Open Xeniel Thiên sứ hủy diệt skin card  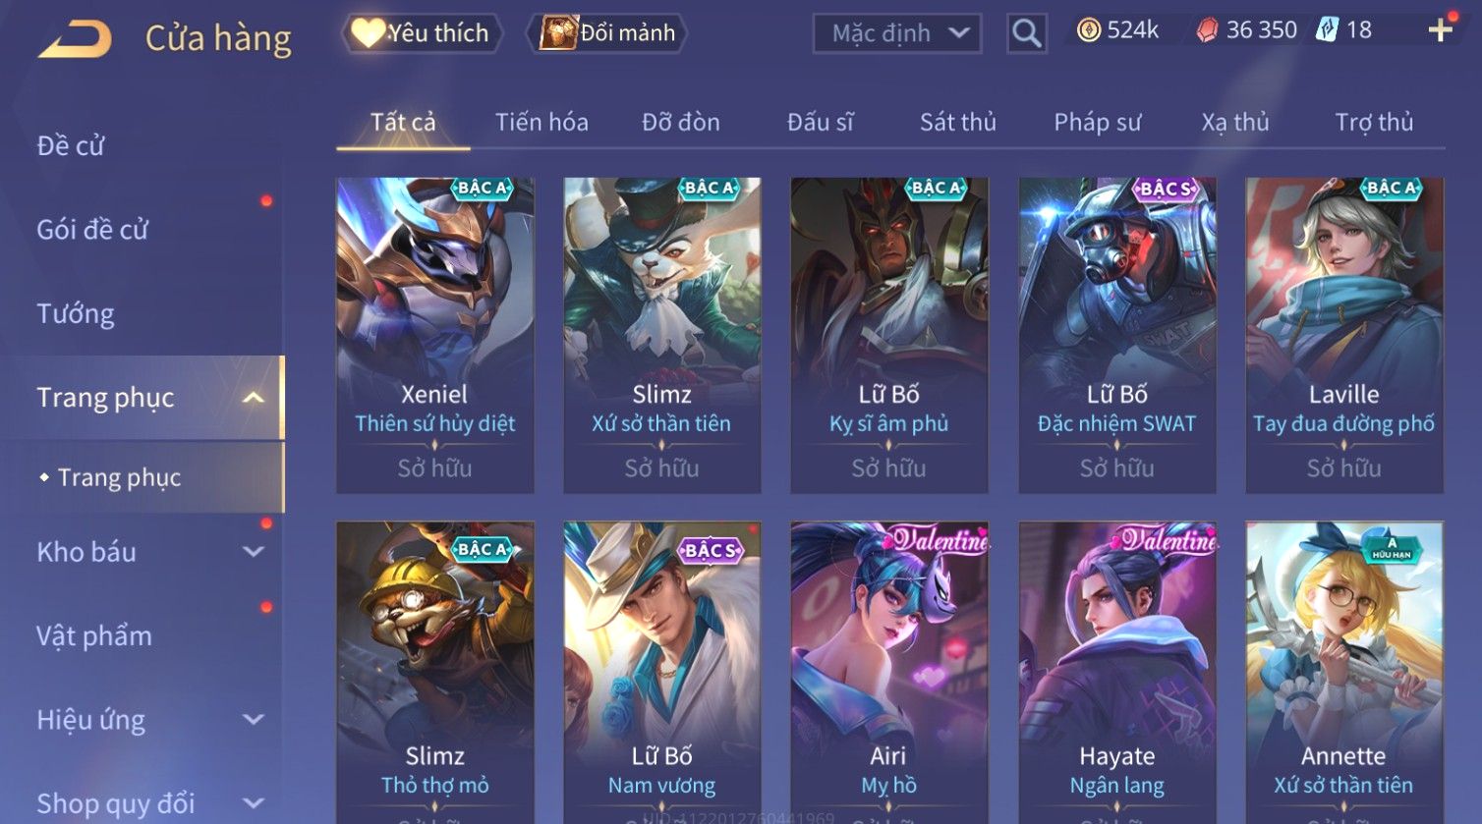pos(434,335)
